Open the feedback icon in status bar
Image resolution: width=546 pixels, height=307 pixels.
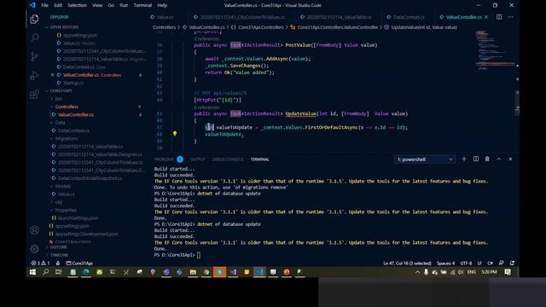[x=501, y=264]
